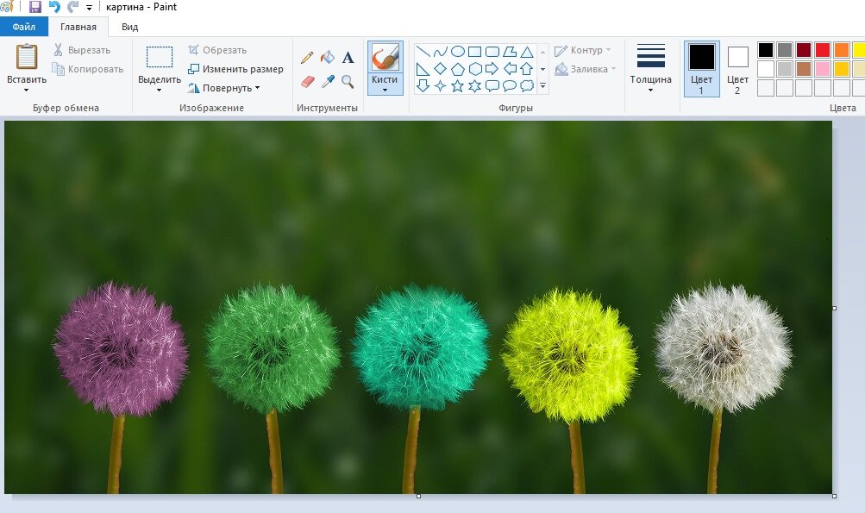Choose the Line shape
Image resolution: width=865 pixels, height=513 pixels.
click(x=423, y=52)
